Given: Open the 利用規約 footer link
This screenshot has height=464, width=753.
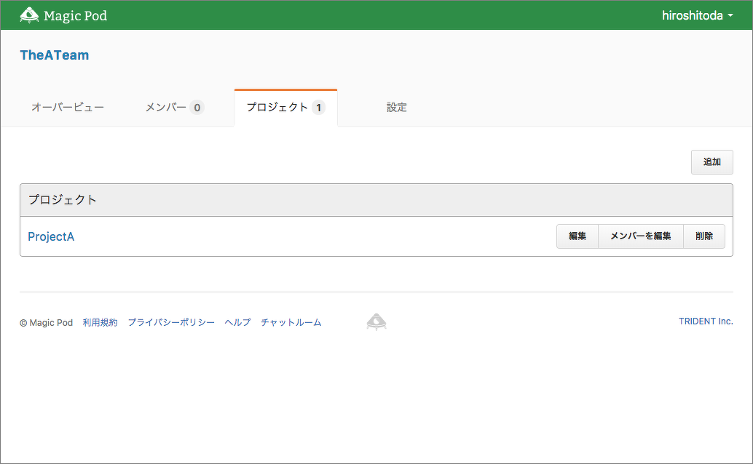Looking at the screenshot, I should 100,322.
